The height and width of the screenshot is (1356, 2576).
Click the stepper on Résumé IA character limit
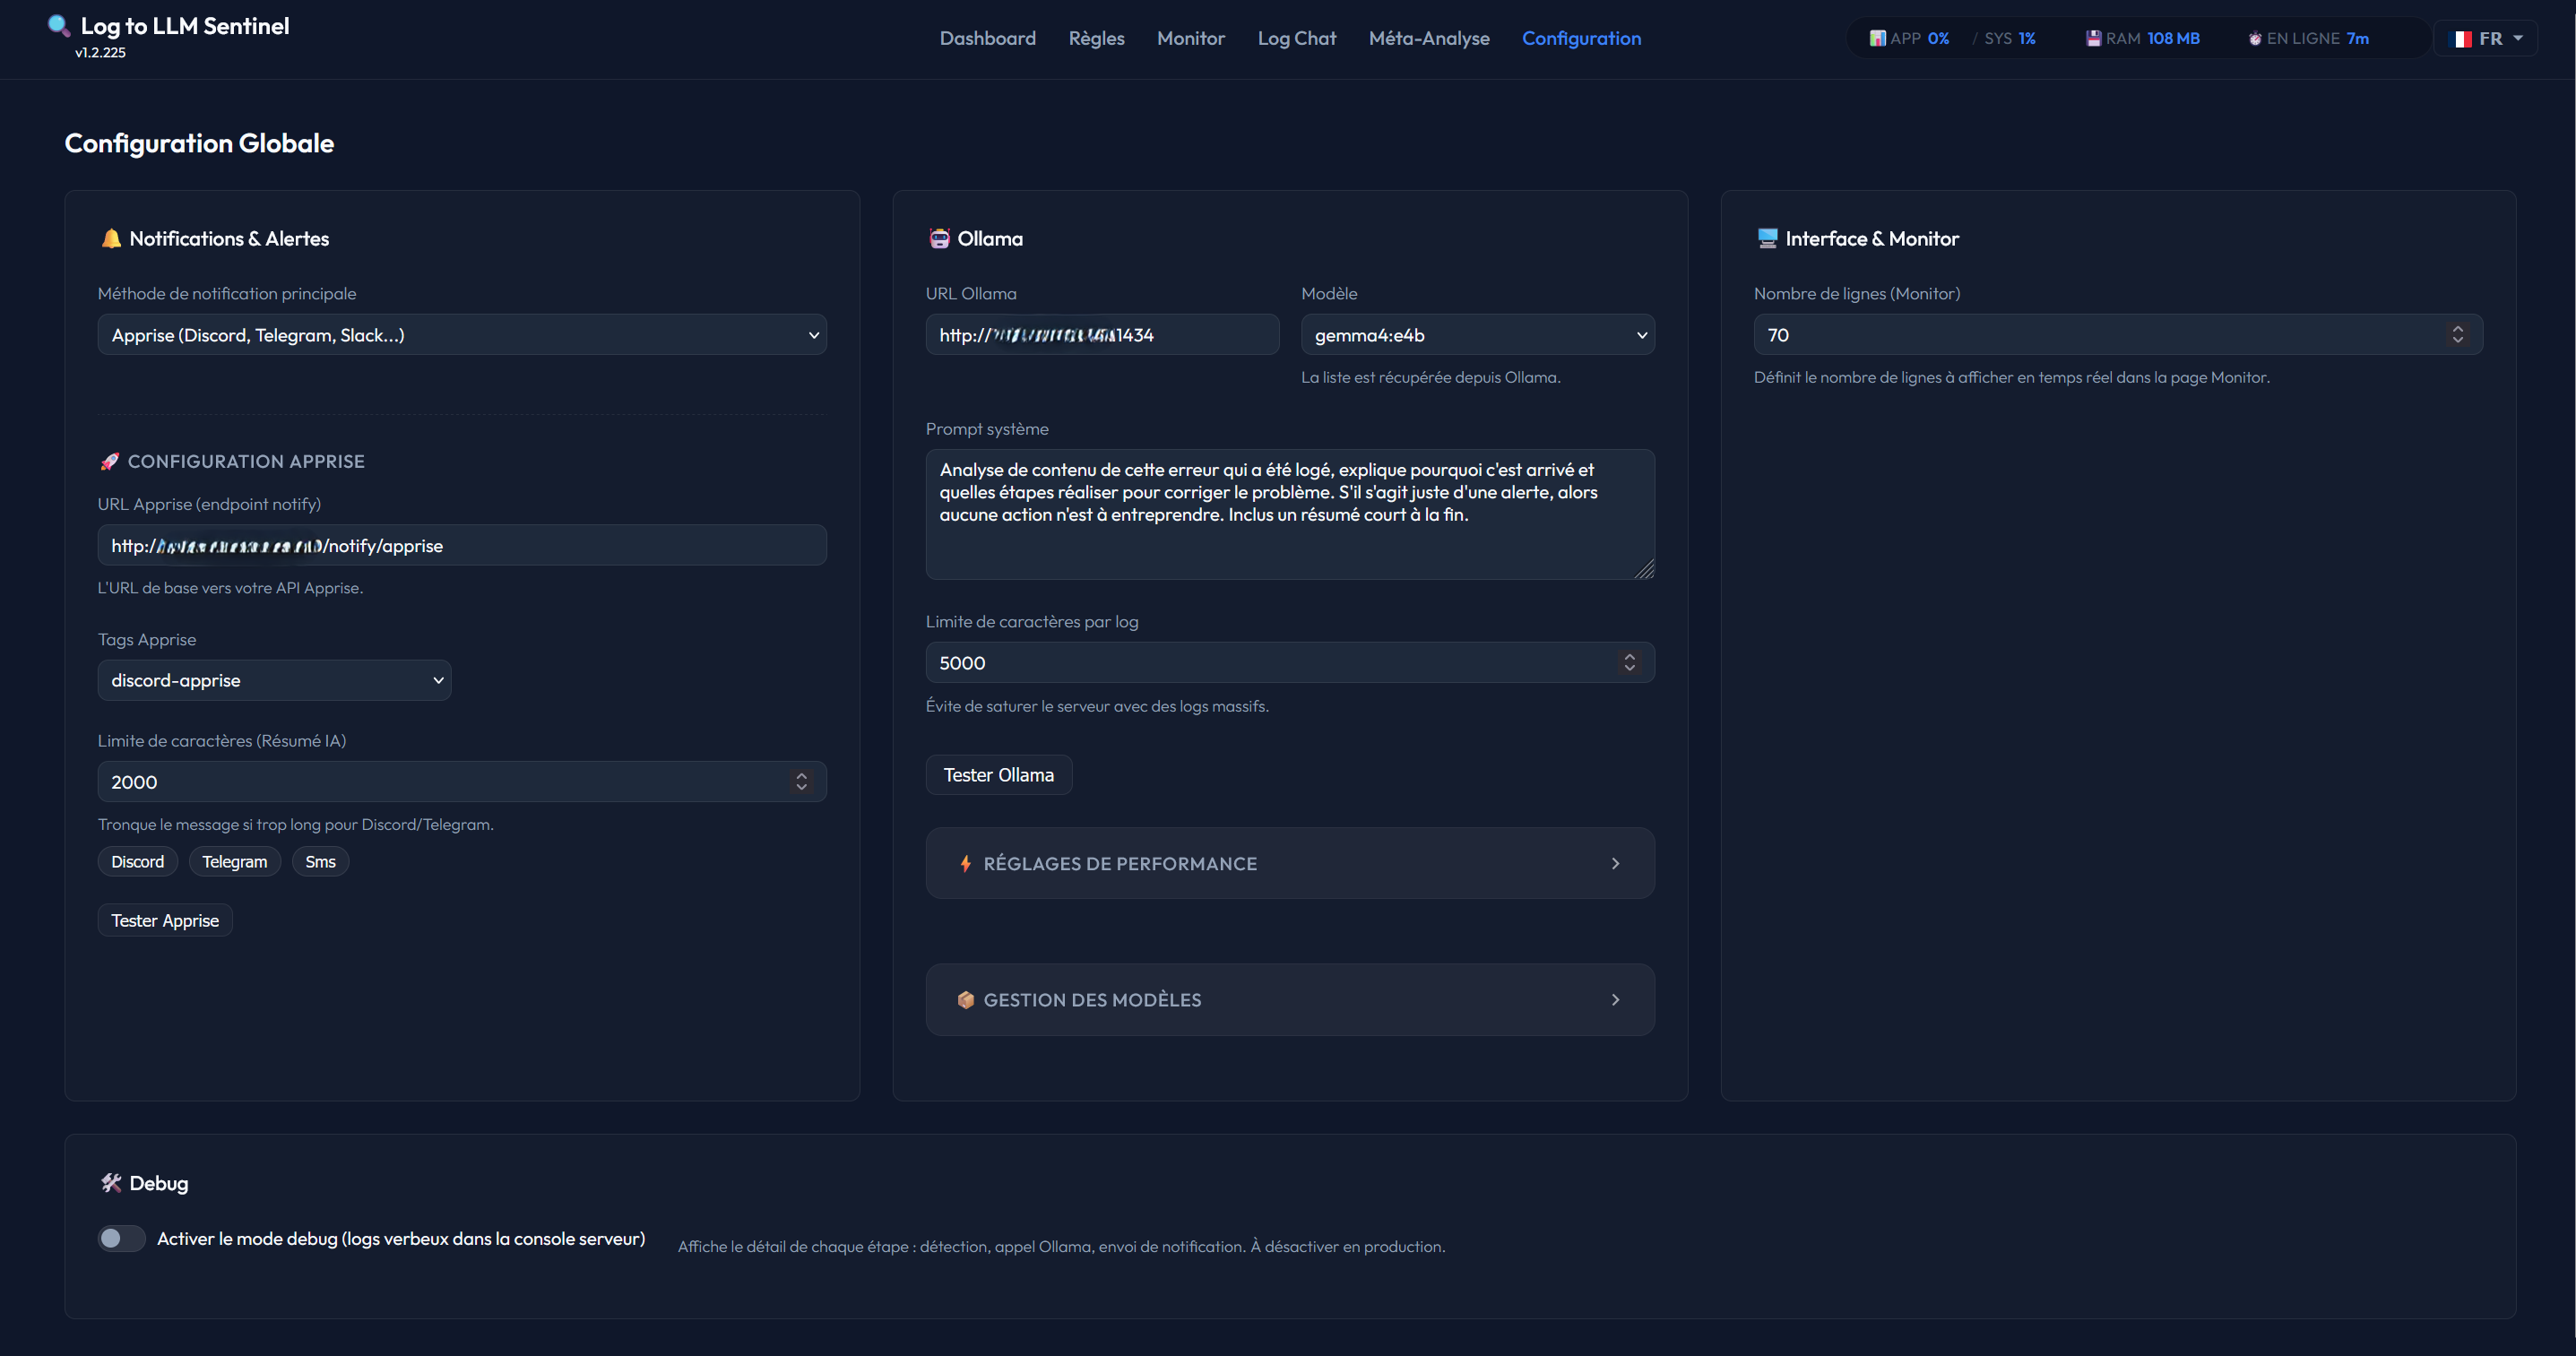point(801,782)
